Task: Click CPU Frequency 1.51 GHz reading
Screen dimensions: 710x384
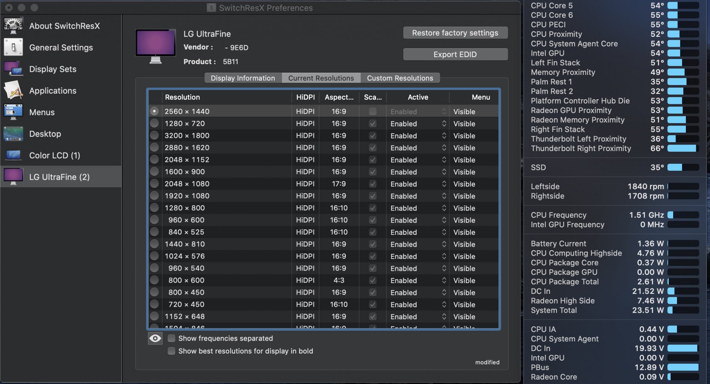Action: pyautogui.click(x=646, y=215)
